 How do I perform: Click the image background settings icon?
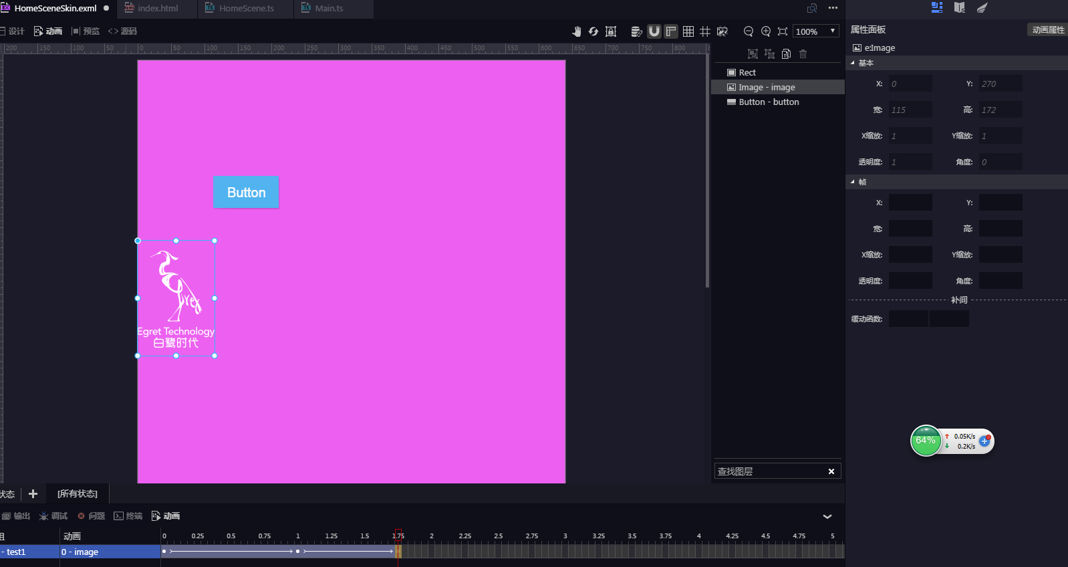[722, 31]
